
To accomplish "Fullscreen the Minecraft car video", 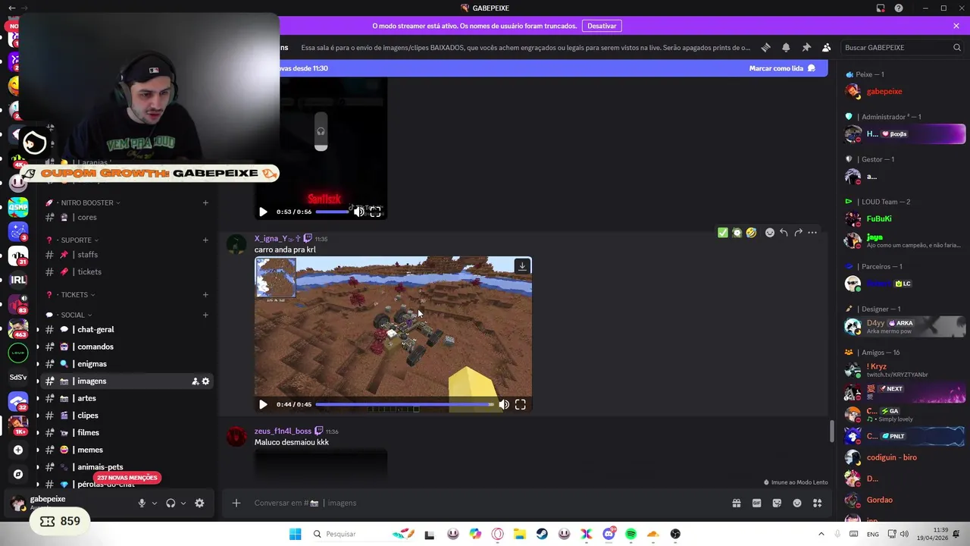I will click(x=521, y=405).
